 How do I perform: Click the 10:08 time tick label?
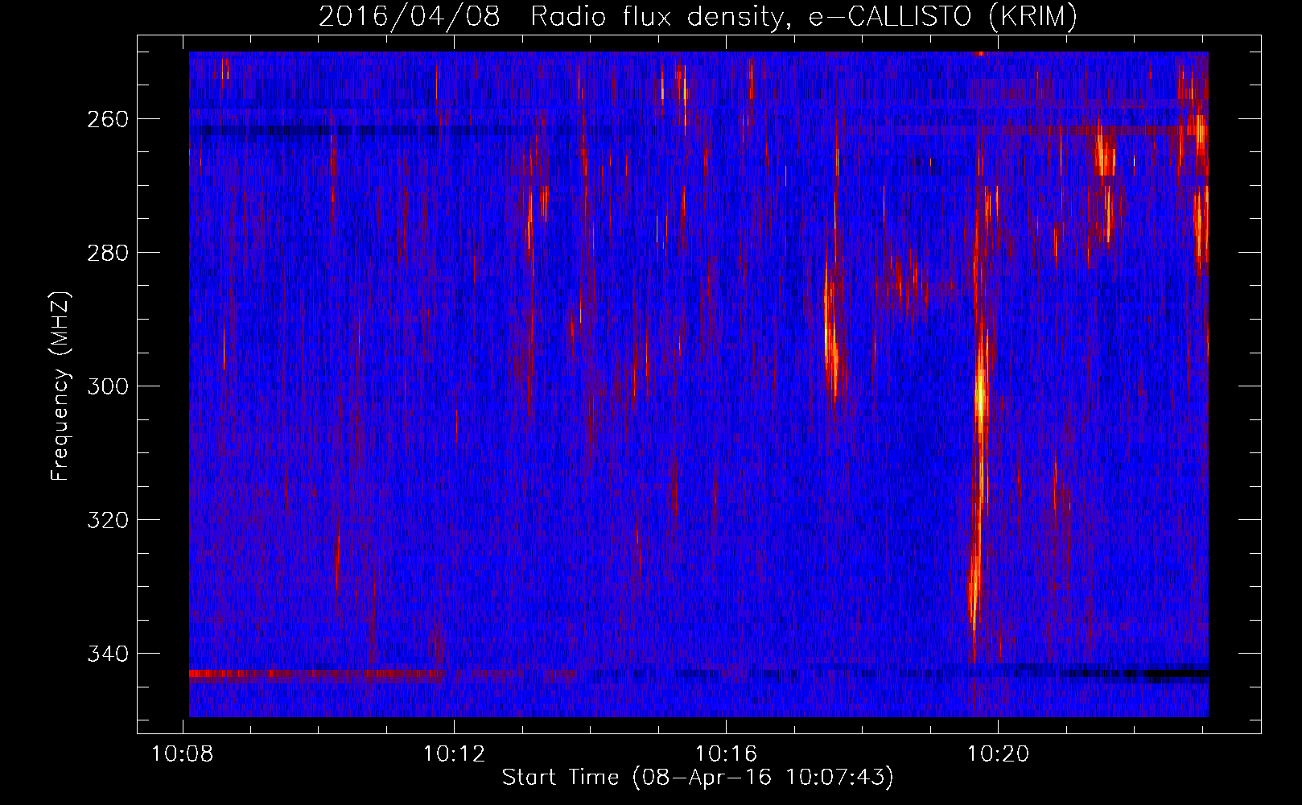click(x=183, y=754)
